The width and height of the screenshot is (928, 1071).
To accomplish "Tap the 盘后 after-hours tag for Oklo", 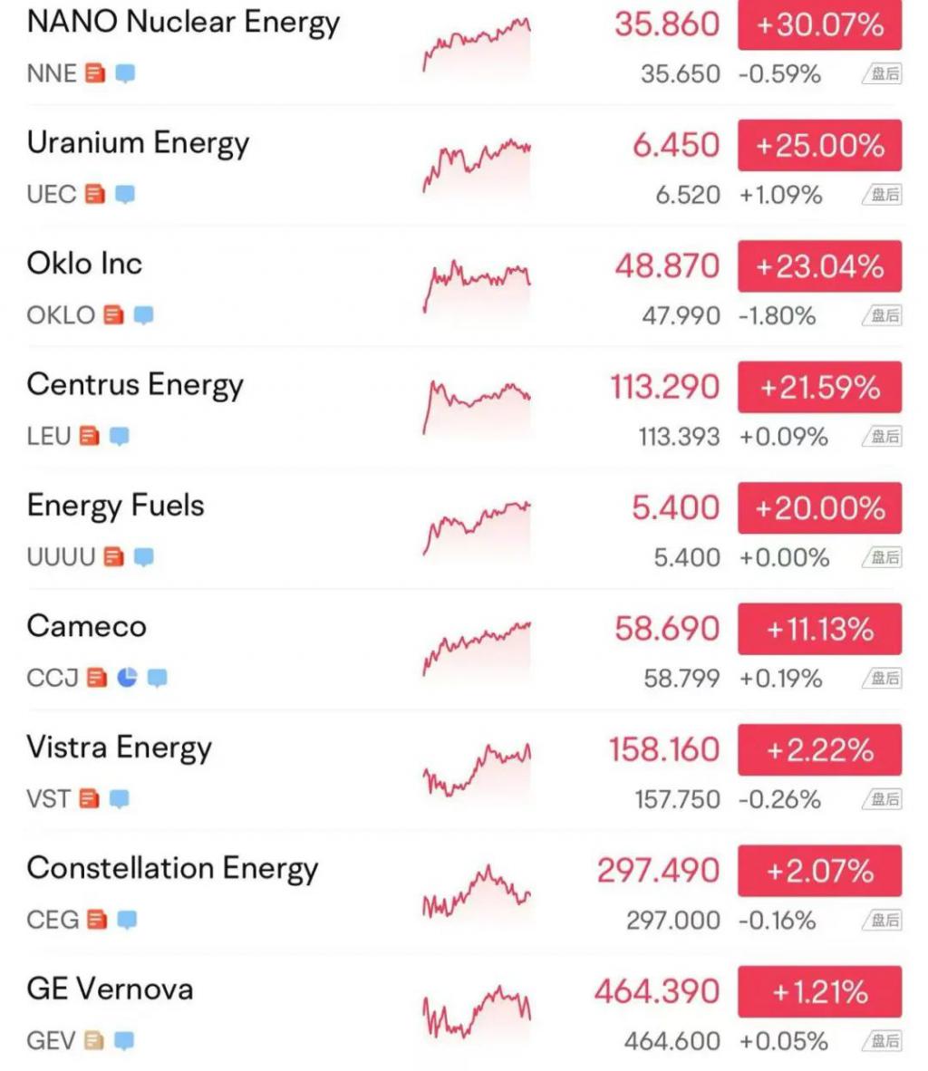I will 882,315.
